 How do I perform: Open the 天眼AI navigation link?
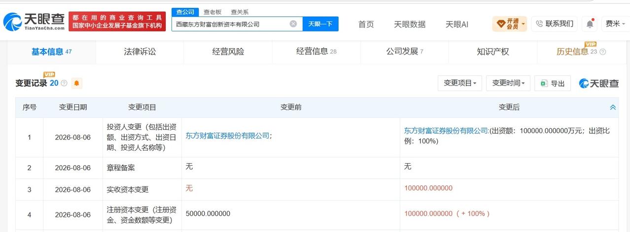pyautogui.click(x=456, y=24)
